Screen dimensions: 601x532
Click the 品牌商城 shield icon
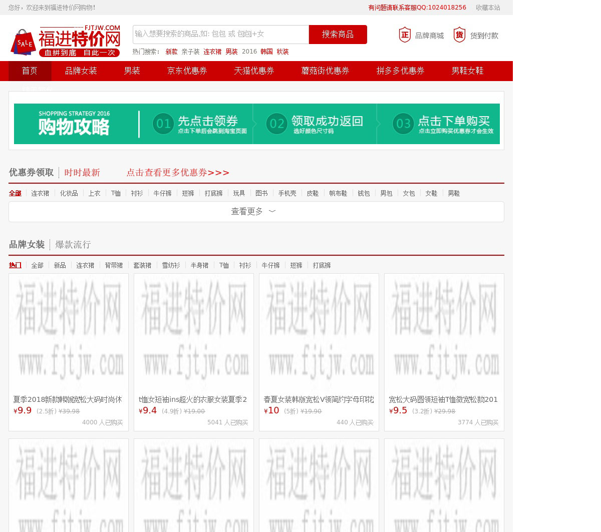(405, 35)
